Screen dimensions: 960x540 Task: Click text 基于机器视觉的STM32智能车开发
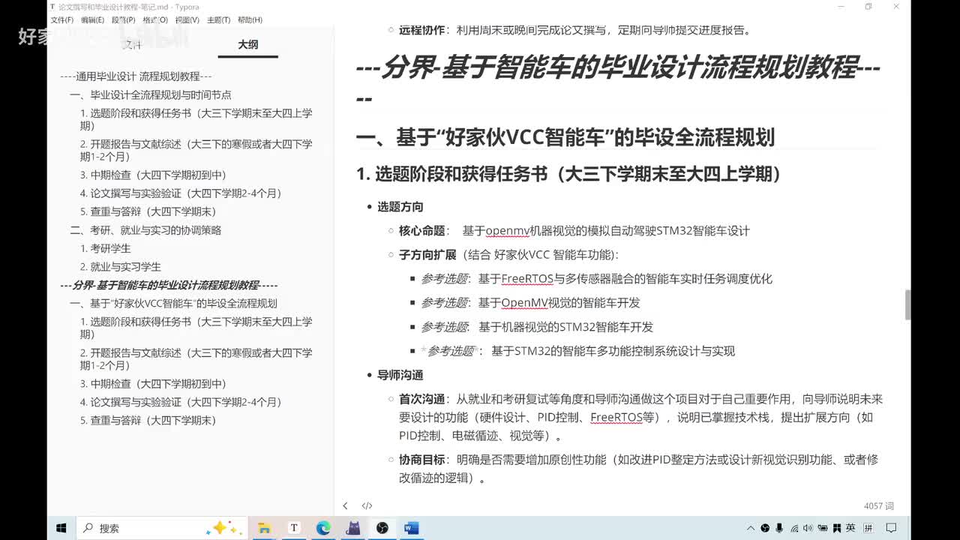click(x=565, y=327)
